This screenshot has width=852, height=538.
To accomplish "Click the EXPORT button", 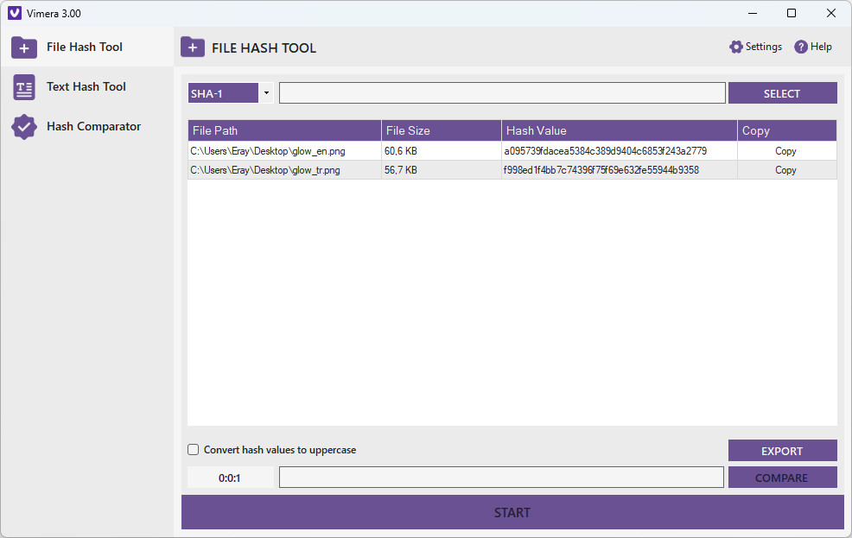I will (783, 451).
